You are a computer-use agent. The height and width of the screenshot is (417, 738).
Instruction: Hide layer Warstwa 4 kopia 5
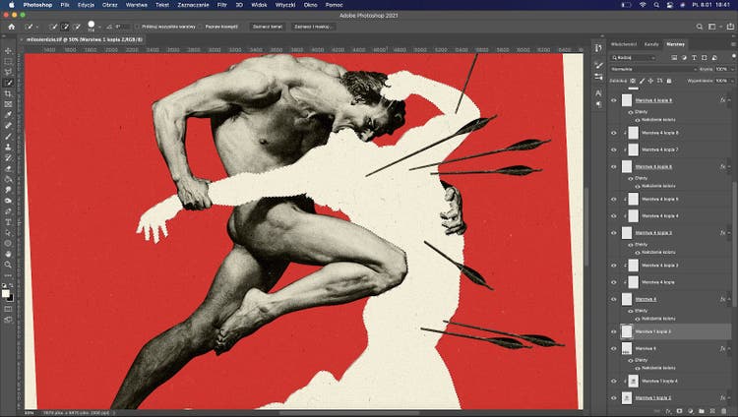(614, 199)
